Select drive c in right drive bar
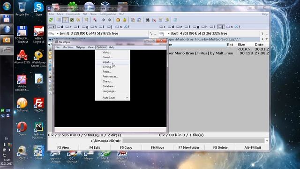 click(x=162, y=27)
